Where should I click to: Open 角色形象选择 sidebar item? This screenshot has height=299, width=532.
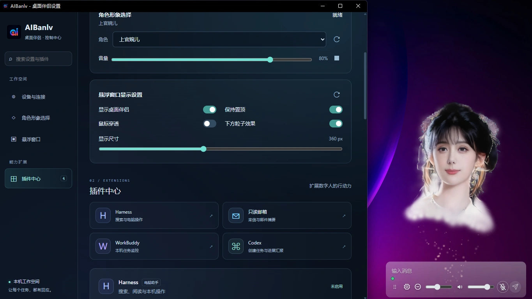tap(38, 118)
